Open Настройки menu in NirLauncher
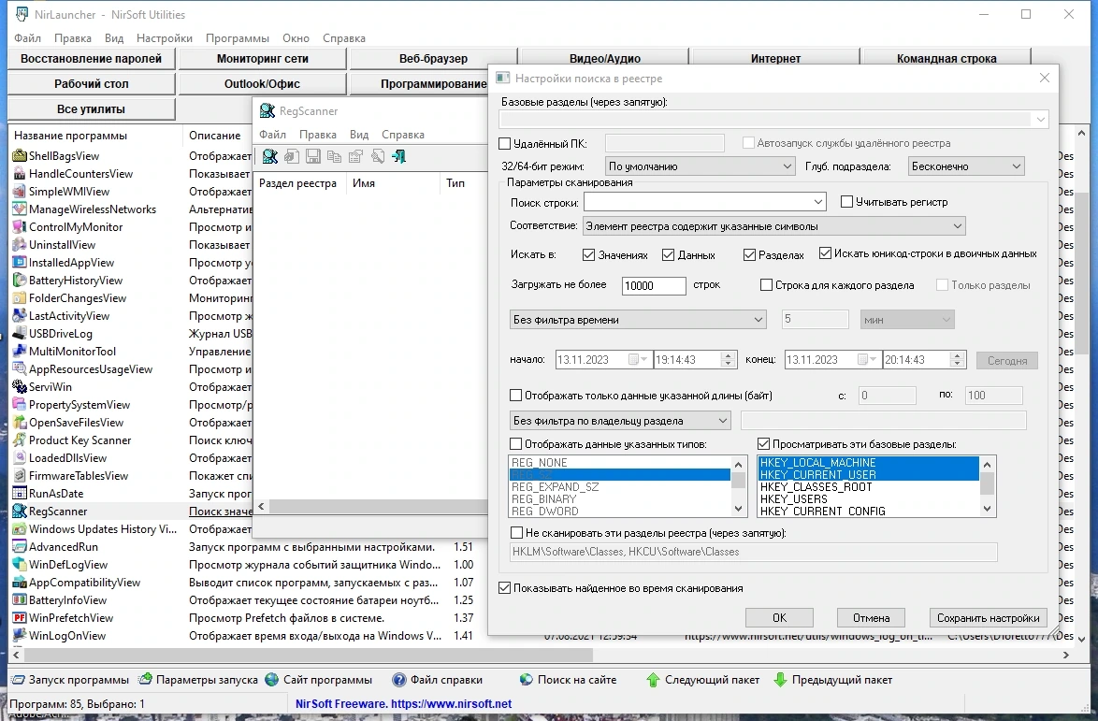Viewport: 1098px width, 721px height. click(x=165, y=38)
